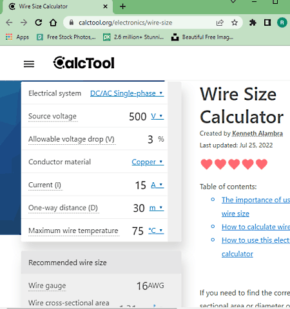This screenshot has width=290, height=309.
Task: View site information lock icon
Action: tap(72, 23)
